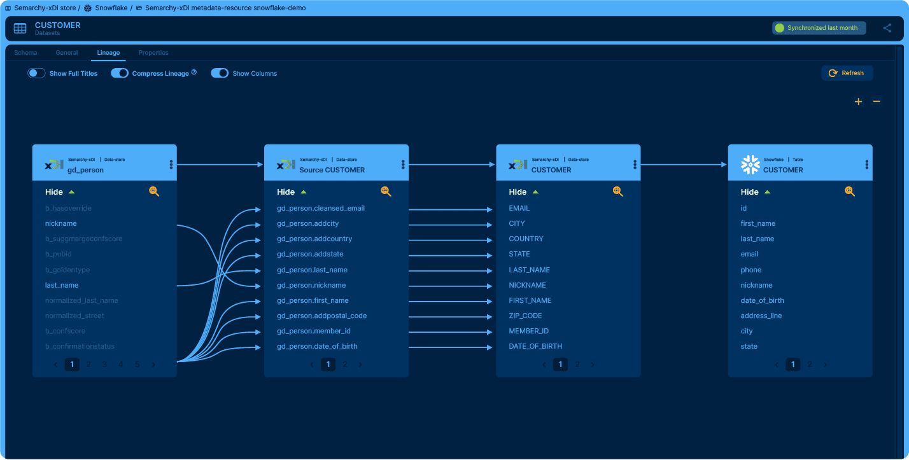The image size is (909, 460).
Task: Toggle the Show Full Titles switch
Action: point(36,73)
